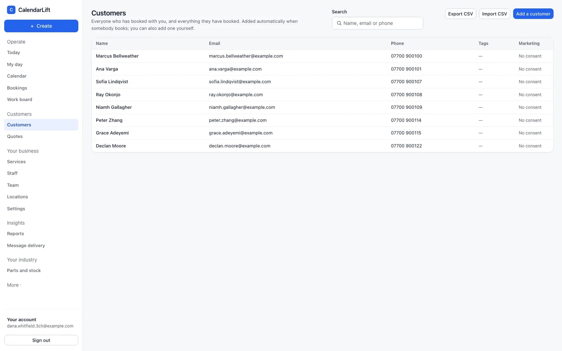This screenshot has height=351, width=562.
Task: Click the Marketing column header
Action: pyautogui.click(x=529, y=44)
